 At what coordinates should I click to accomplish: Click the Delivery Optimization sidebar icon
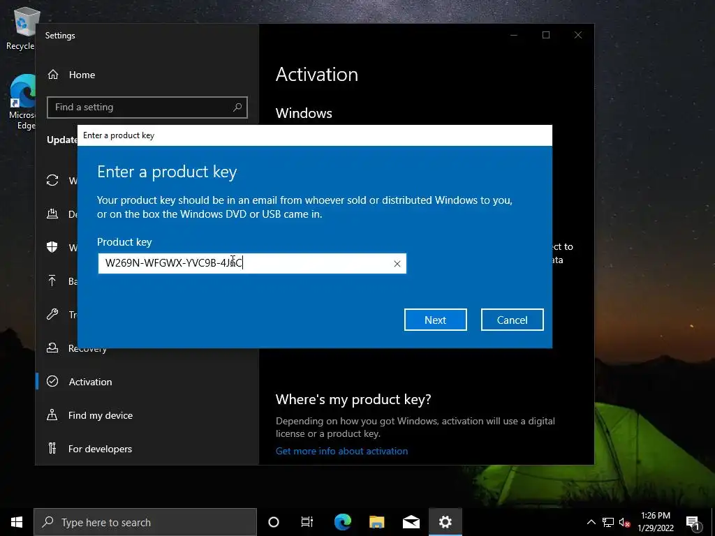coord(52,214)
